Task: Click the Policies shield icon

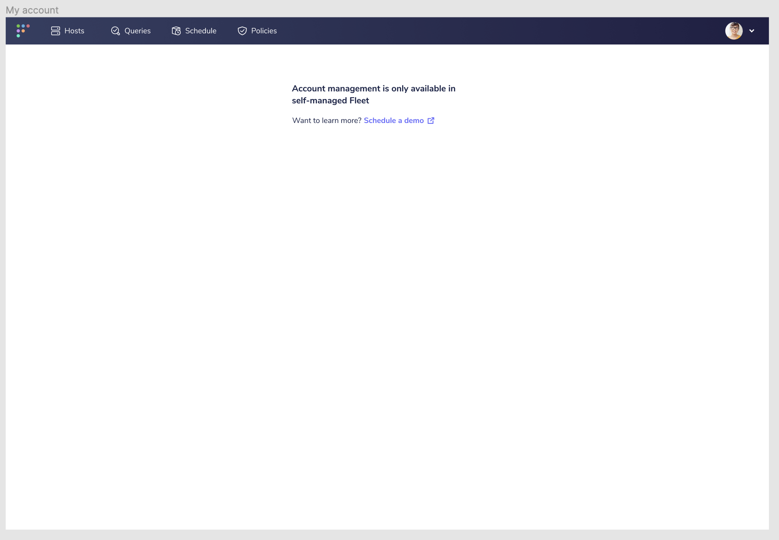Action: pyautogui.click(x=242, y=31)
